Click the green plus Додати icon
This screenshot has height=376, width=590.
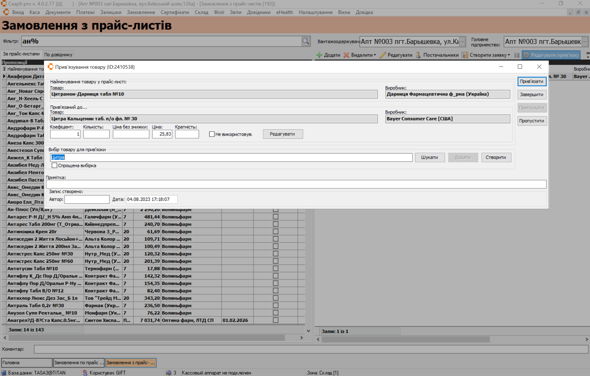click(319, 55)
